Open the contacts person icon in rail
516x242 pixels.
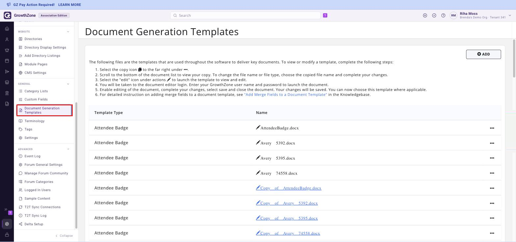(x=7, y=39)
